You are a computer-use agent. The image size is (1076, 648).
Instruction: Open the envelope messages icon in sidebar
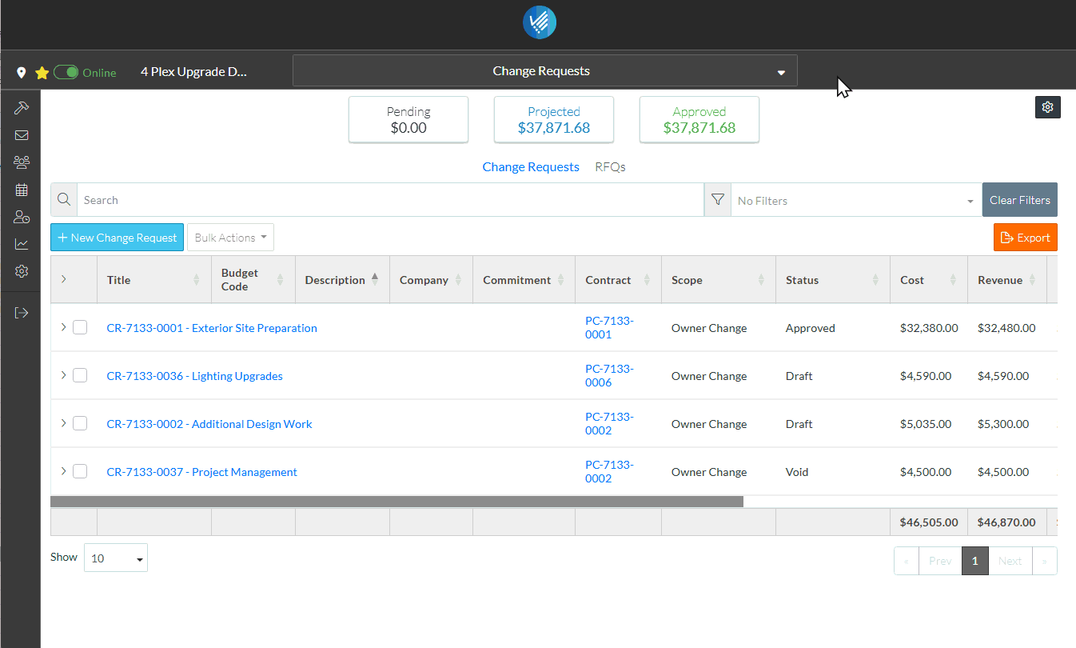22,135
